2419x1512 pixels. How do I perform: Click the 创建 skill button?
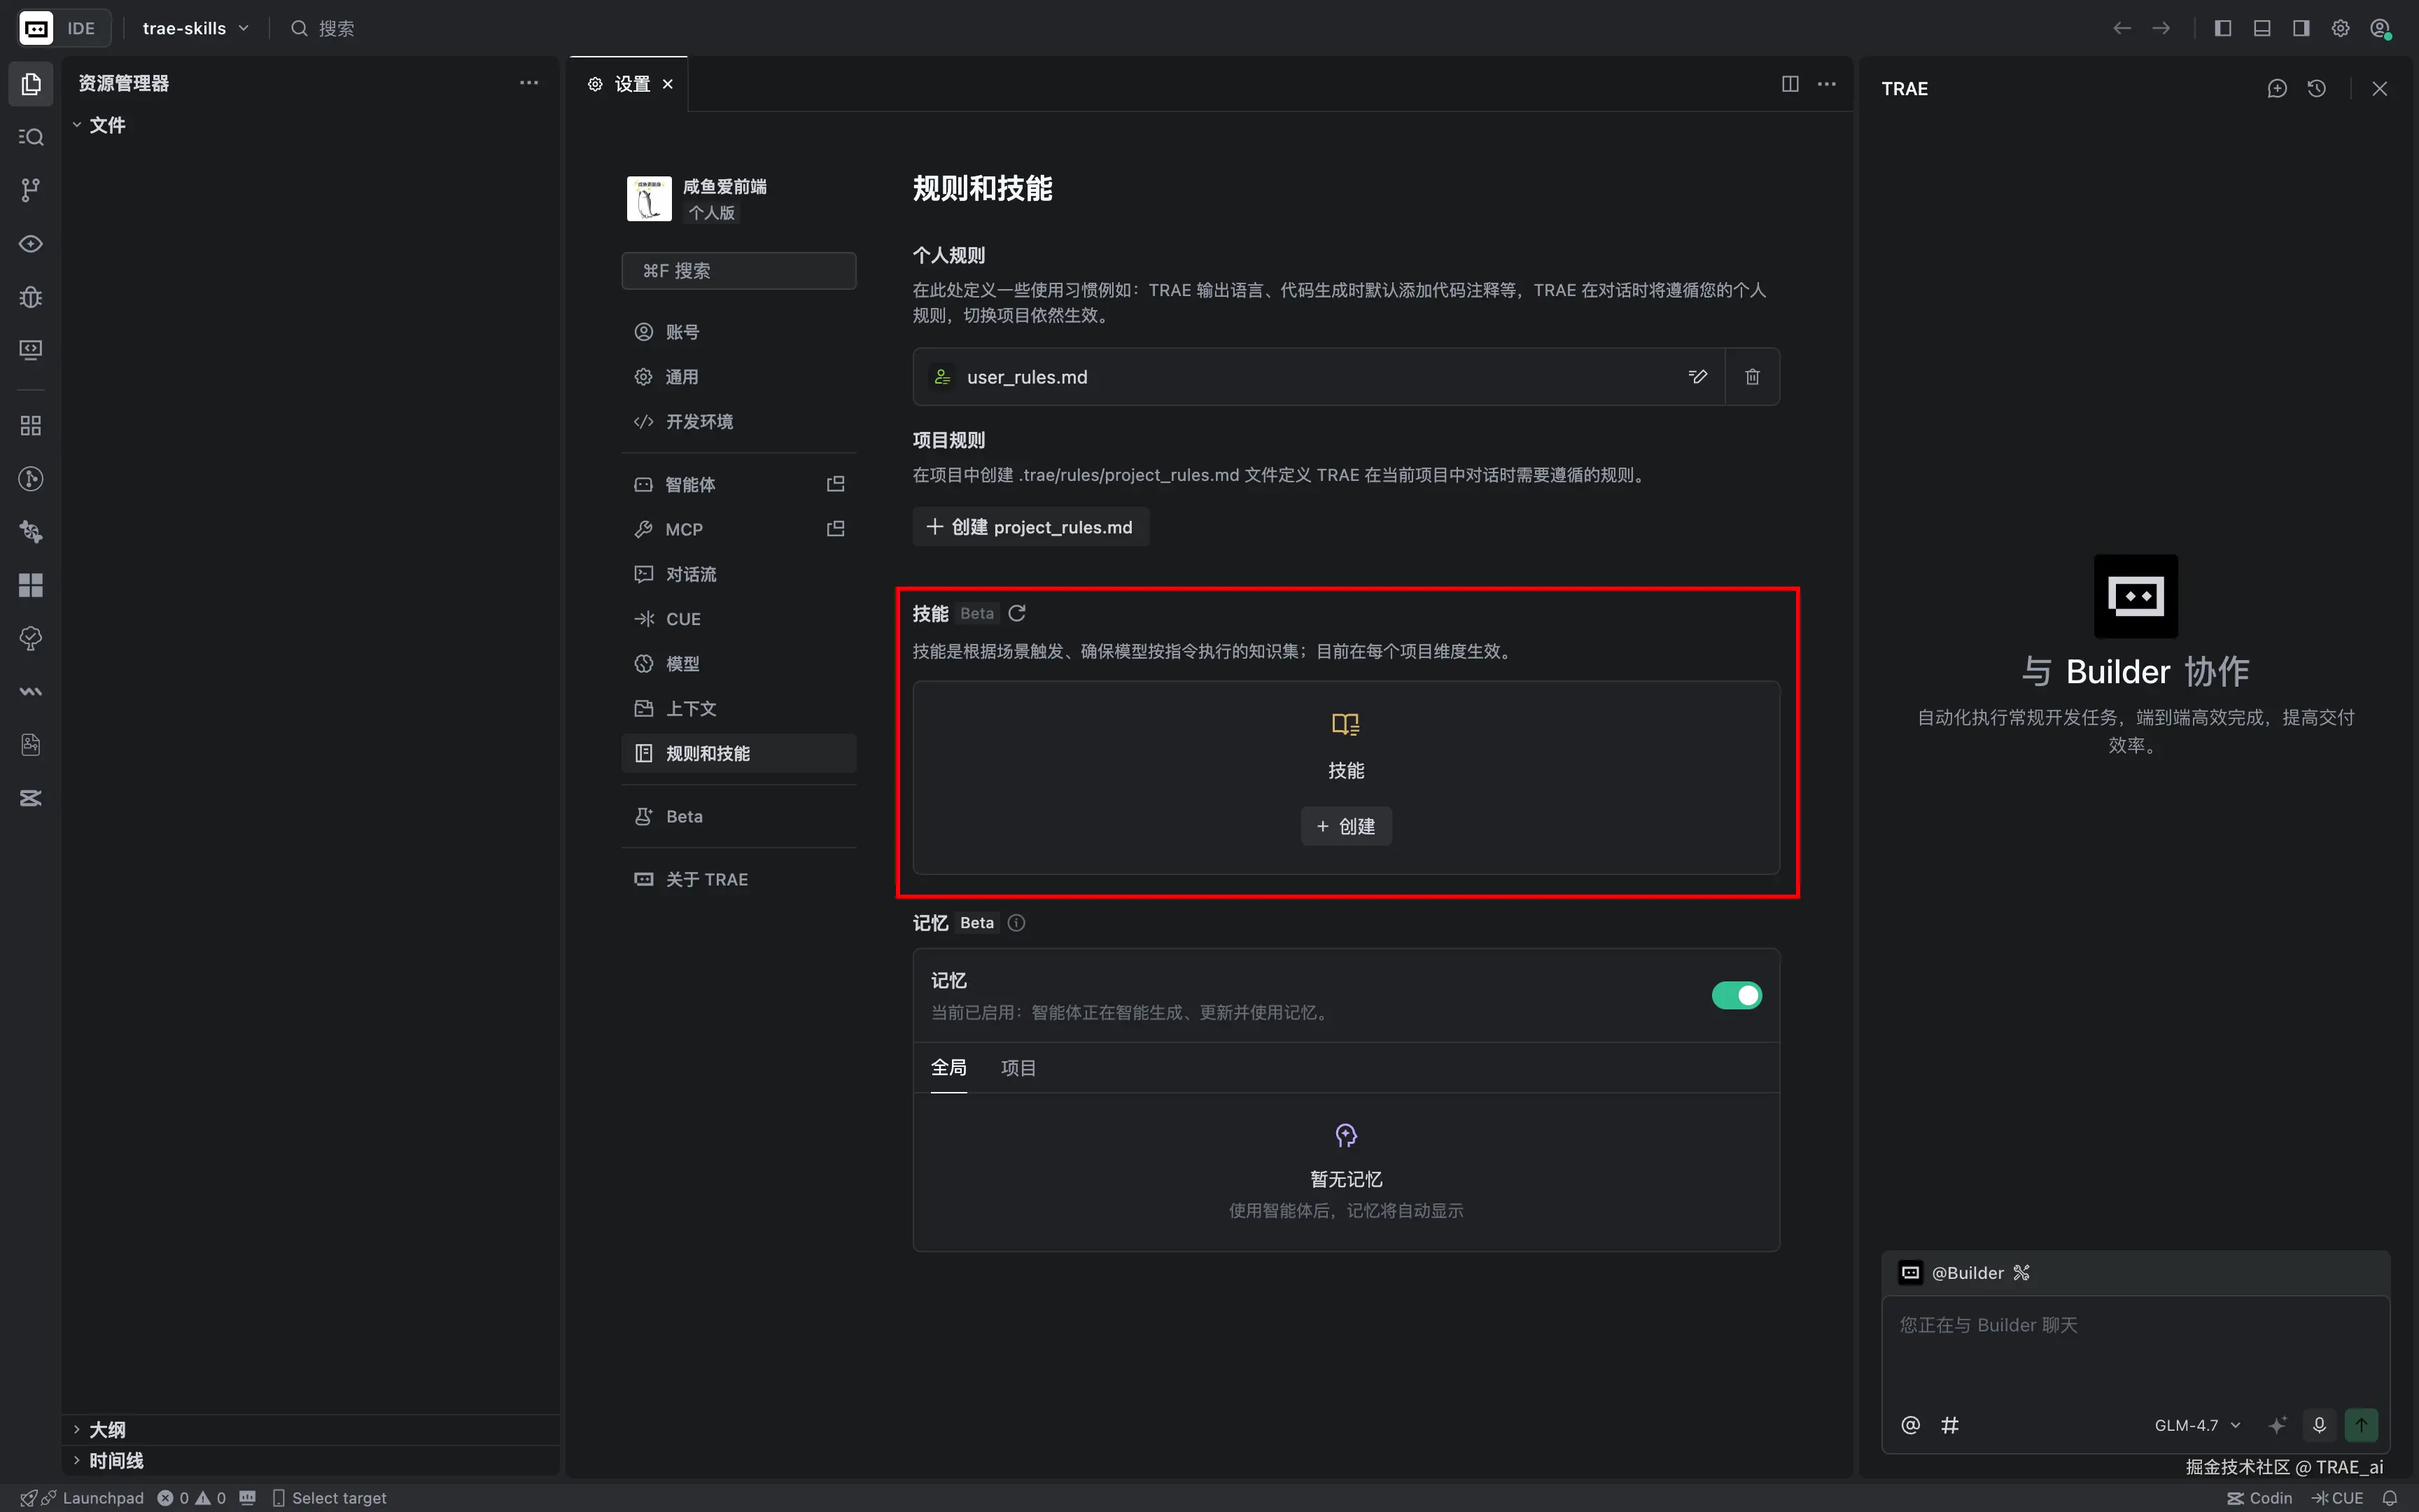point(1345,826)
